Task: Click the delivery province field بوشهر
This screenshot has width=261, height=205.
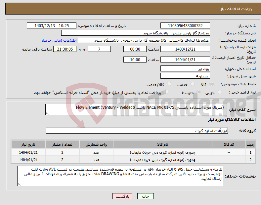Action: click(x=185, y=68)
